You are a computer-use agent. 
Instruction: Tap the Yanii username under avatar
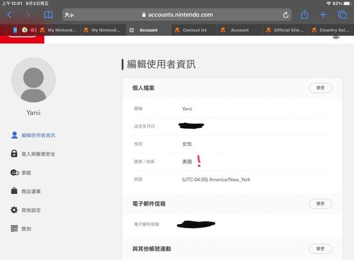(x=33, y=113)
